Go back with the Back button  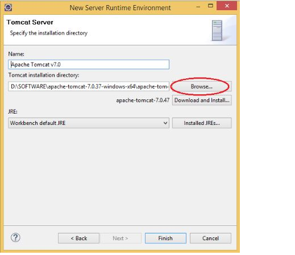click(x=78, y=238)
